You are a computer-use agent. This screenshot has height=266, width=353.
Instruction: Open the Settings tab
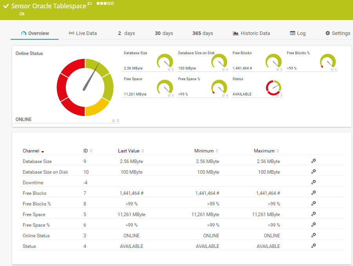(338, 33)
